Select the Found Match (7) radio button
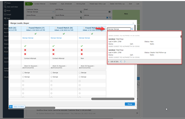Screen dimensions: 185x119 27,28
